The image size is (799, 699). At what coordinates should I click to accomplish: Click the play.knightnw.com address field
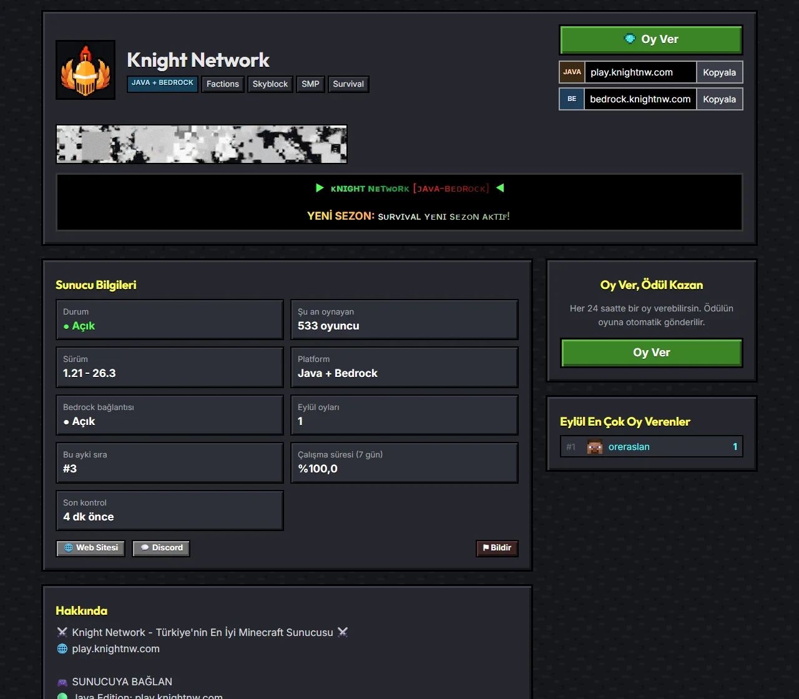point(640,72)
